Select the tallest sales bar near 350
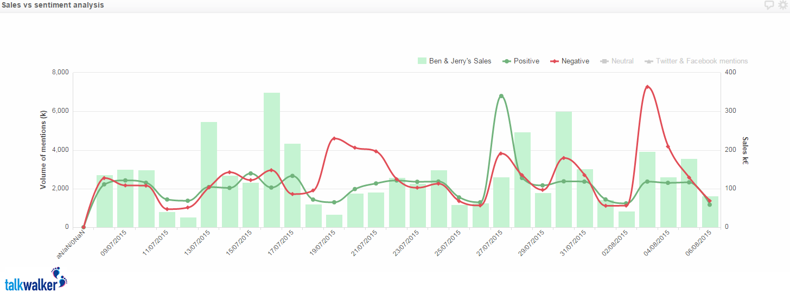This screenshot has height=295, width=790. point(272,160)
